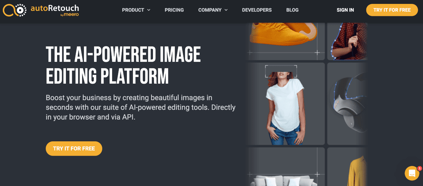The height and width of the screenshot is (186, 423).
Task: Expand the COMPANY dropdown chevron
Action: tap(226, 10)
